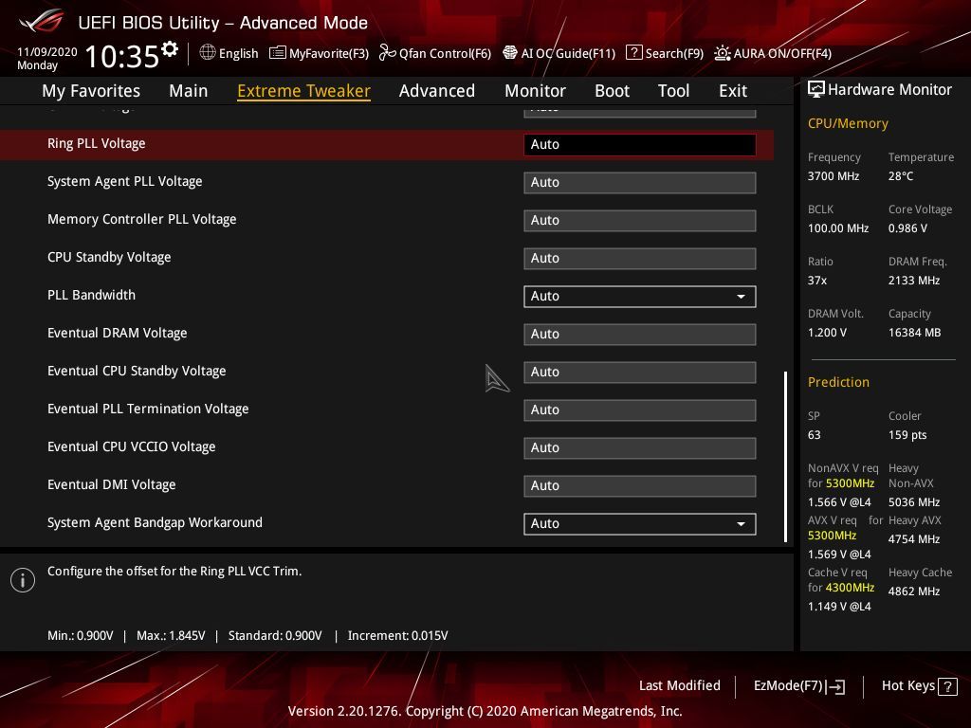The height and width of the screenshot is (728, 971).
Task: Click the ROG logo icon
Action: [x=42, y=21]
